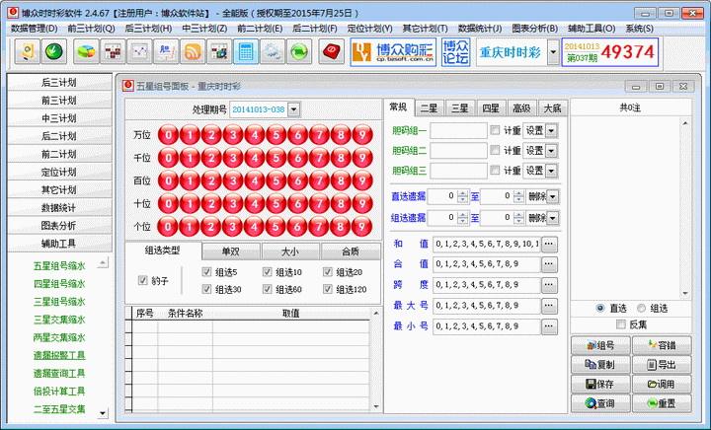
Task: Increase the first 直选遗漏 stepper value
Action: pyautogui.click(x=462, y=193)
